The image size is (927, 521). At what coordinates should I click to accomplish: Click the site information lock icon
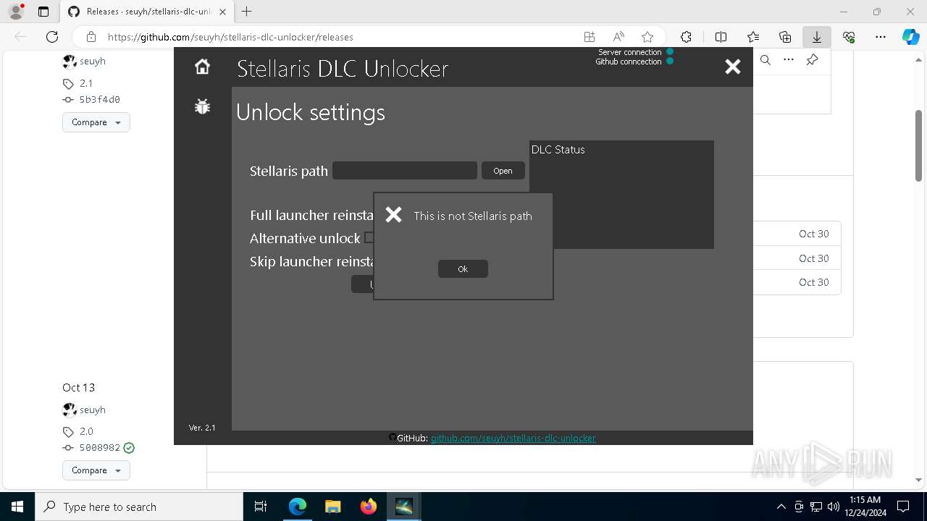coord(91,37)
